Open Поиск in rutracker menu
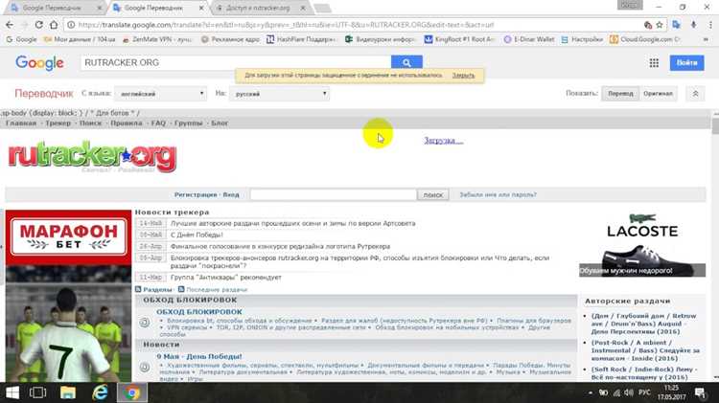This screenshot has width=719, height=403. (x=91, y=123)
